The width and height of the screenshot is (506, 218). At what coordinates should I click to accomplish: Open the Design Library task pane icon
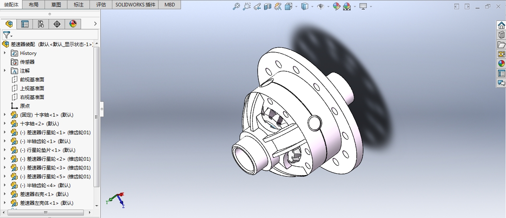click(x=501, y=35)
